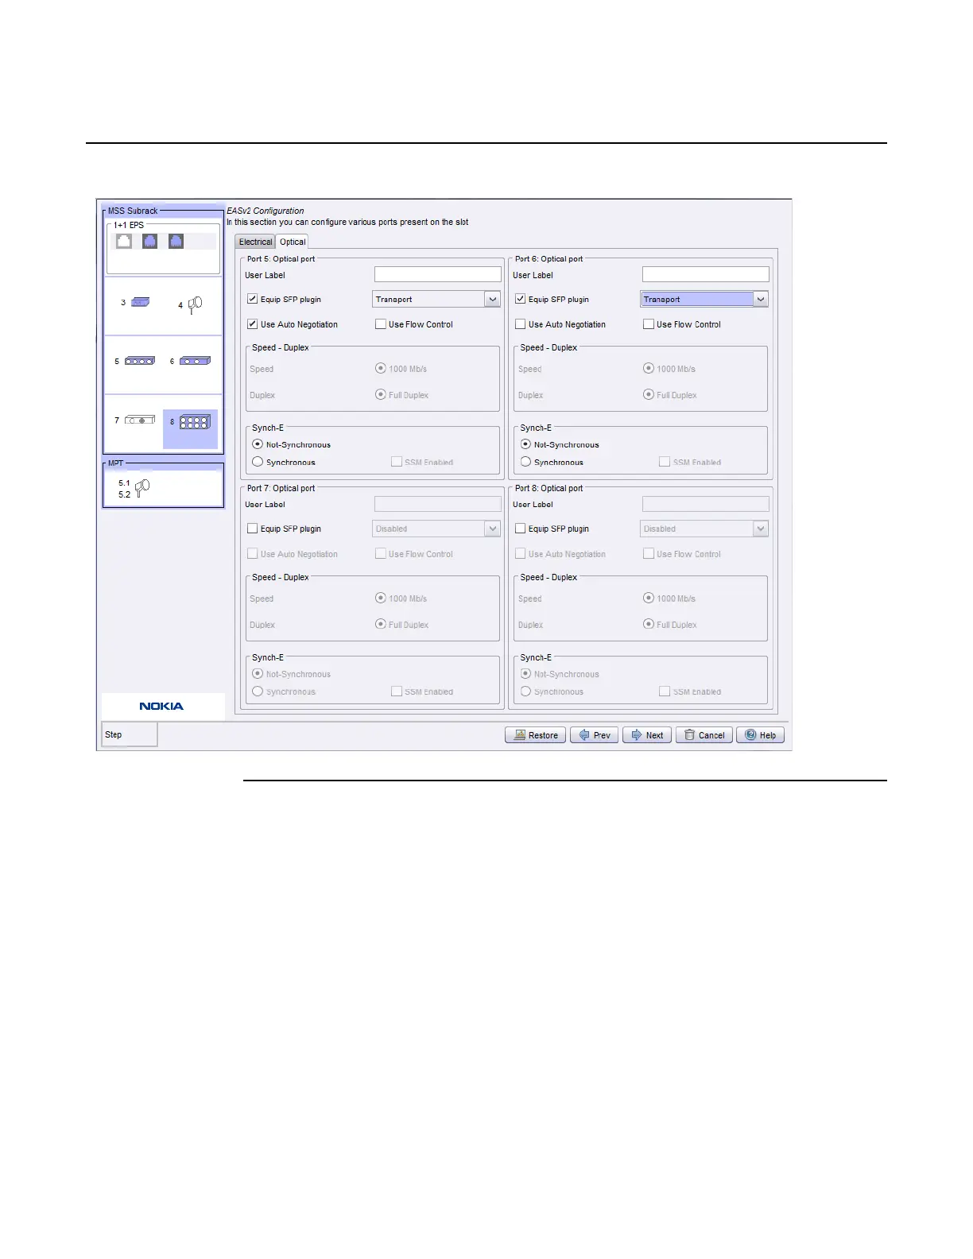Enable Port 7 Equip SFP plugin
Screen dimensions: 973x1259
[252, 529]
